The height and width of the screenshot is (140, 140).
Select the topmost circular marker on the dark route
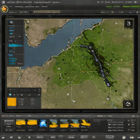coord(90,47)
